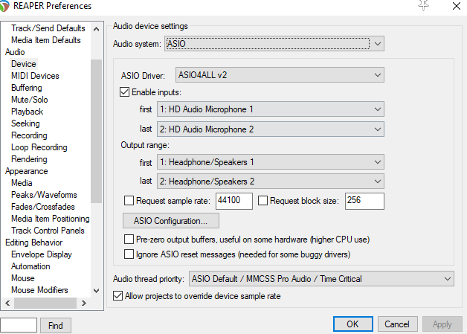Click the tree scroll left arrow
Image resolution: width=467 pixels, height=334 pixels.
(7, 303)
